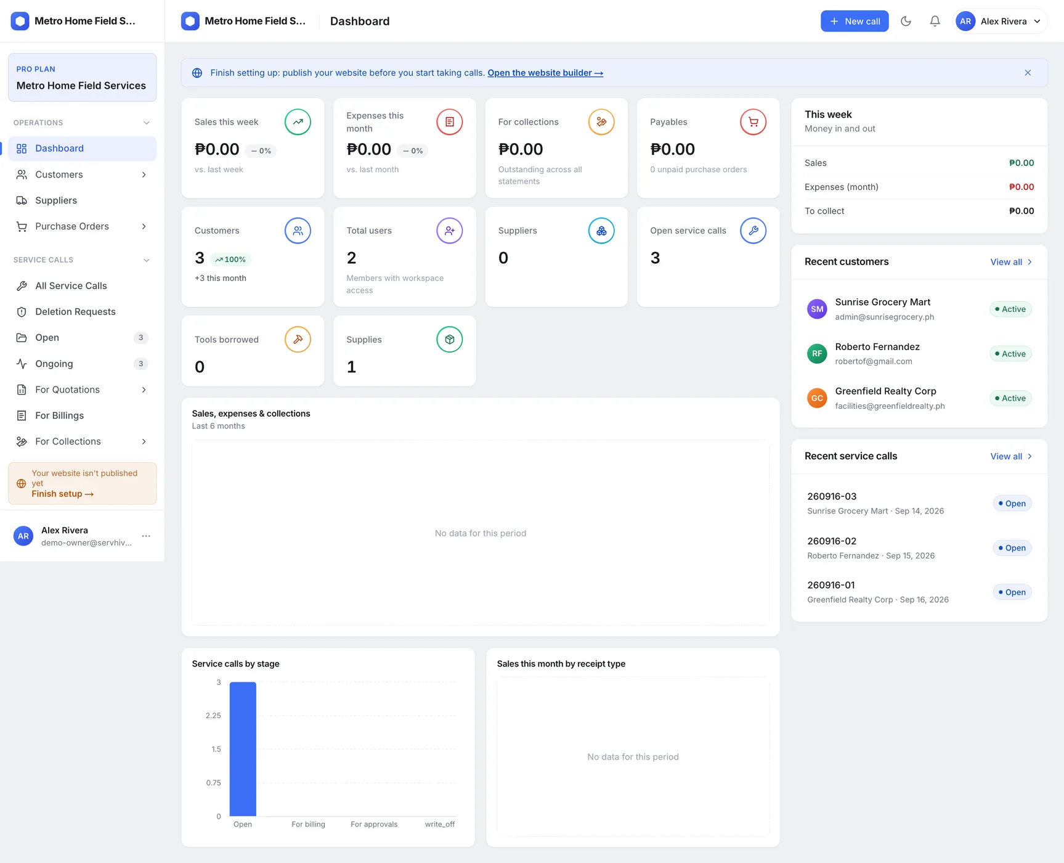Screen dimensions: 1064x863
Task: Open the Alex Rivera account dropdown
Action: click(999, 21)
